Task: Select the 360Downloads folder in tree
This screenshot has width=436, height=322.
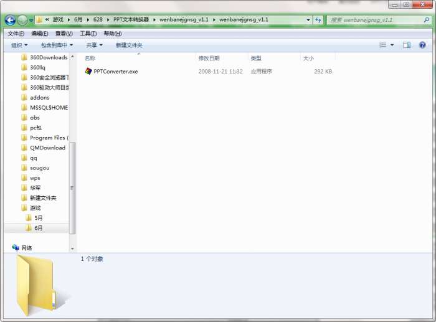Action: pyautogui.click(x=44, y=57)
